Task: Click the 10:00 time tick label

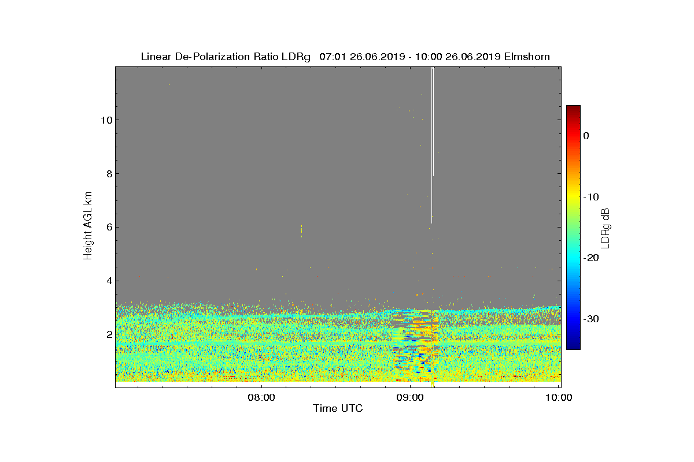Action: tap(559, 397)
